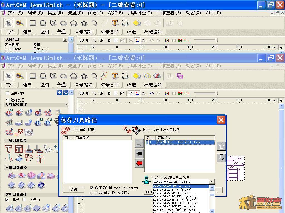Click the grey right arrow in the dialog

pyautogui.click(x=139, y=143)
